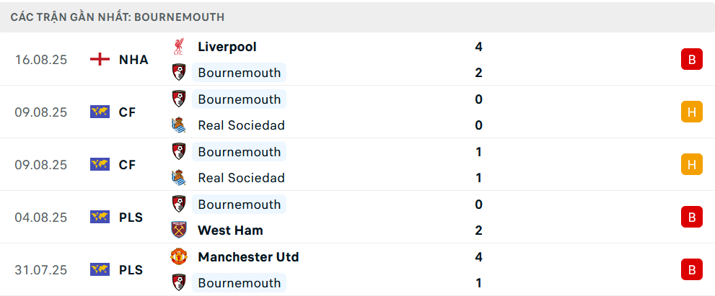The width and height of the screenshot is (715, 296).
Task: Open the Manchester Utd team link
Action: (248, 257)
